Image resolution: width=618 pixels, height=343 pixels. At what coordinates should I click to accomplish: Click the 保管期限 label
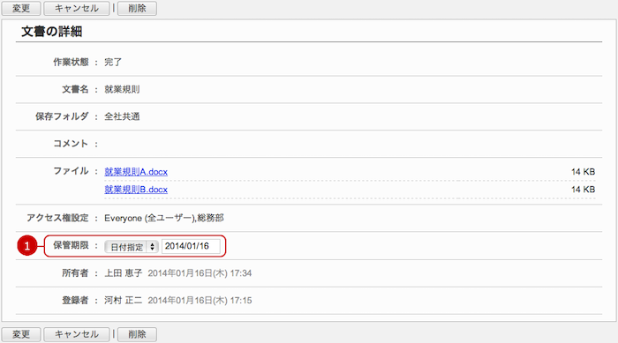71,245
